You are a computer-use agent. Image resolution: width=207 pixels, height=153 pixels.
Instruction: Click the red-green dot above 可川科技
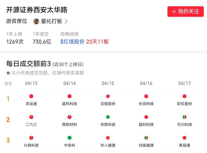[x=184, y=117]
